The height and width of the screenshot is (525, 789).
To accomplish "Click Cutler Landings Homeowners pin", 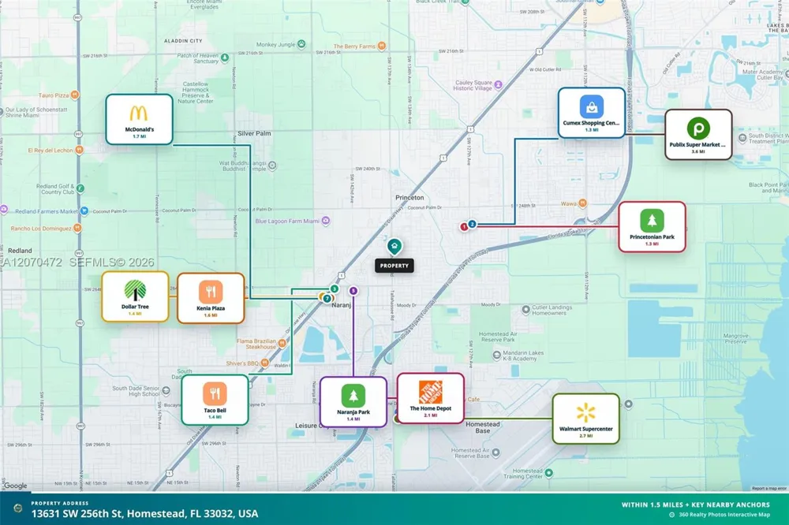I will coord(525,310).
